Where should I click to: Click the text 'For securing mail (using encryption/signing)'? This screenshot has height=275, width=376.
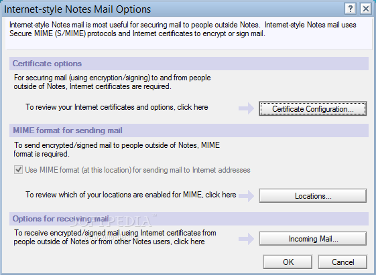point(82,78)
